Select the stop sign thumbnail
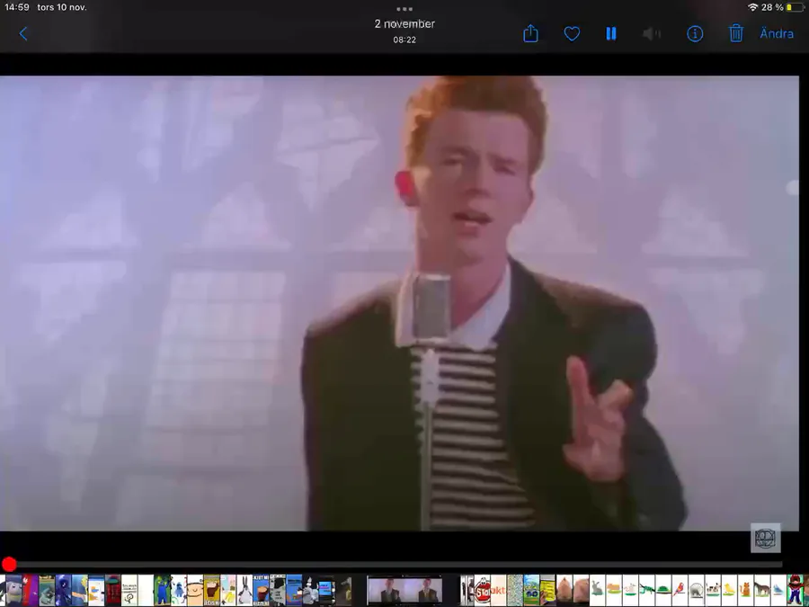Screen dimensions: 809x607 483,590
